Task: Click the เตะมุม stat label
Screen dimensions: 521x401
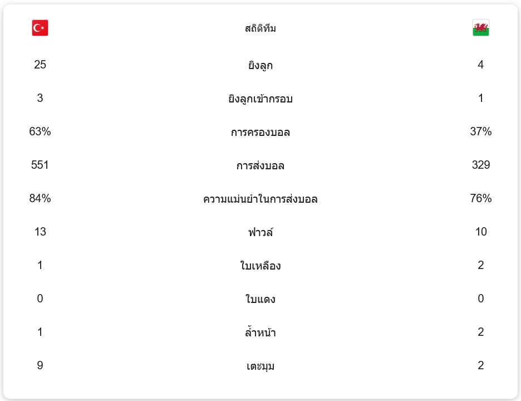Action: point(260,366)
